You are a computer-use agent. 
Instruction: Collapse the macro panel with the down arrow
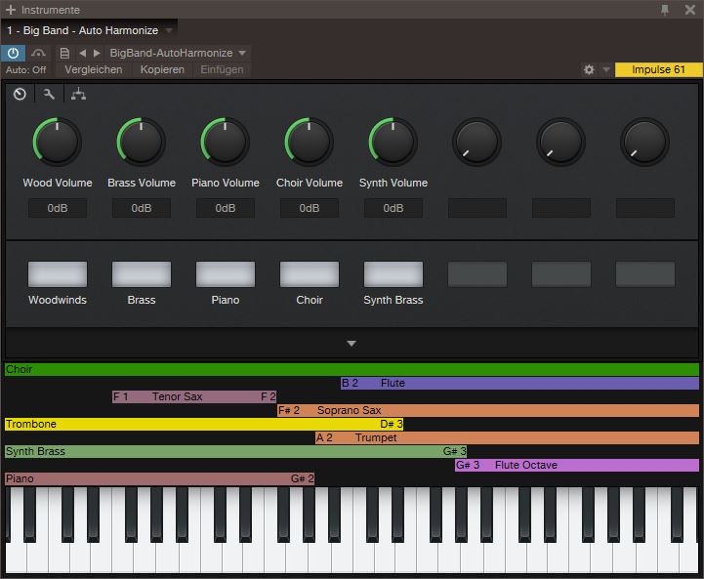[x=352, y=344]
